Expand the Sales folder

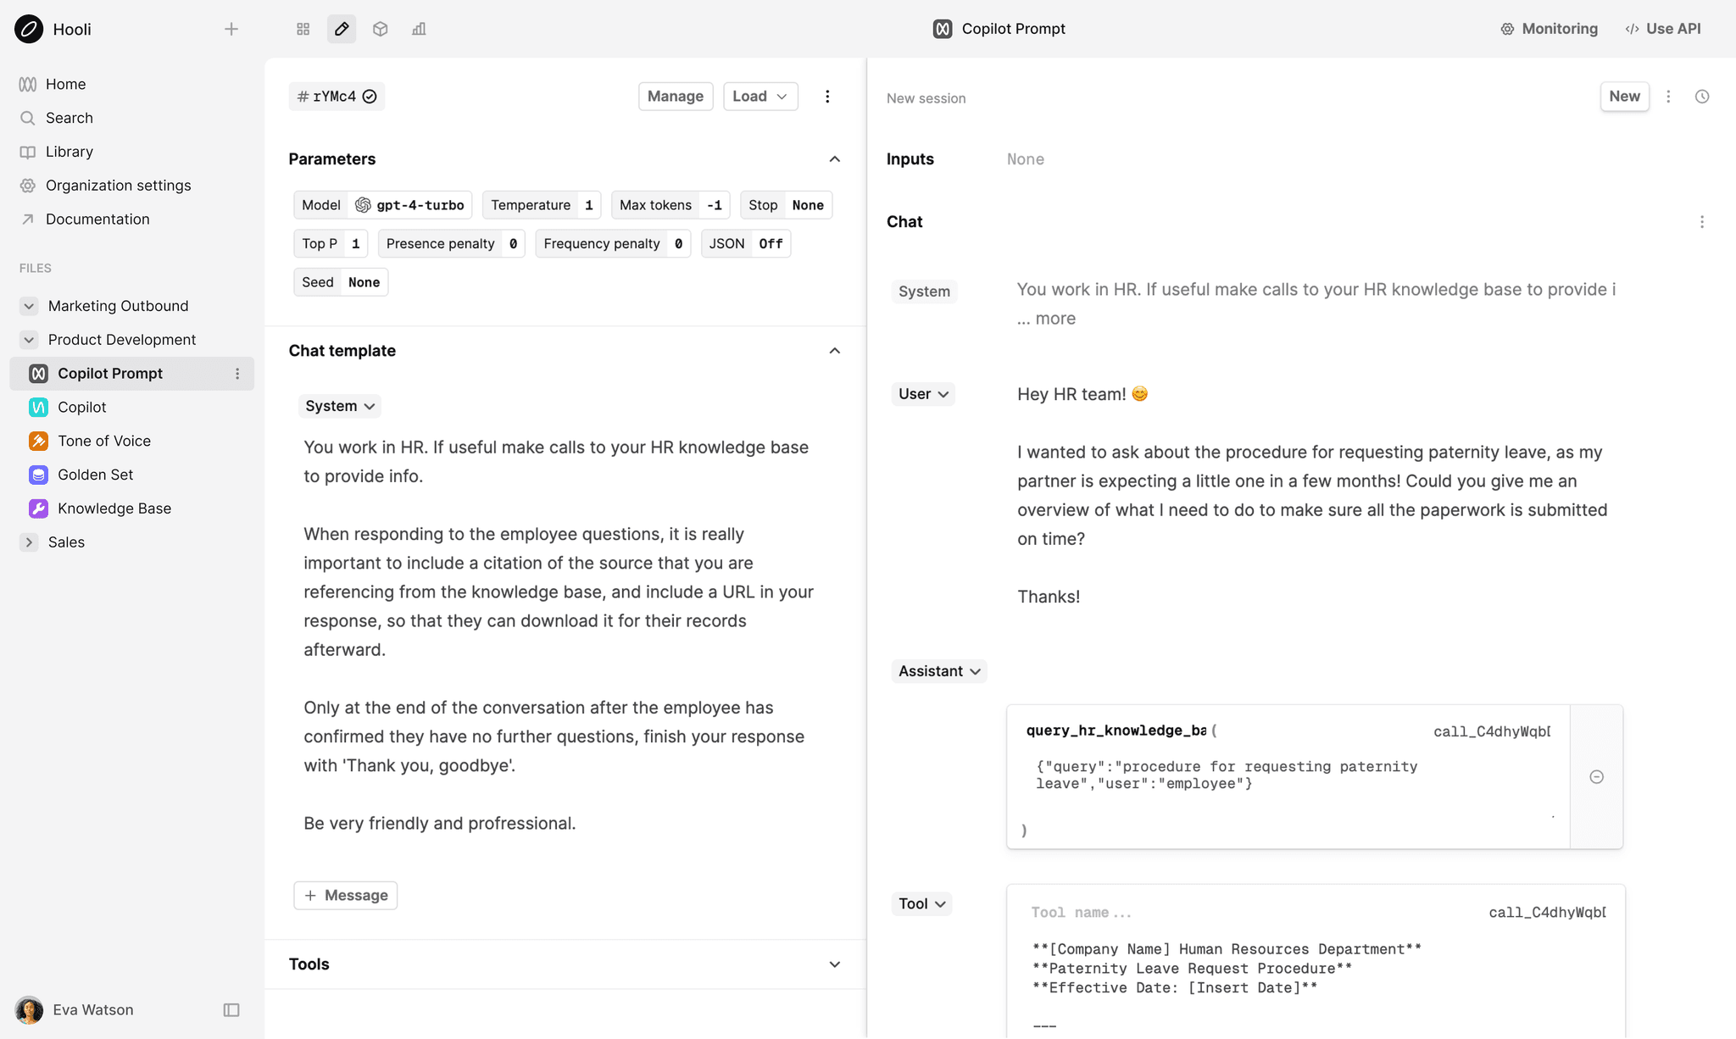click(x=30, y=542)
